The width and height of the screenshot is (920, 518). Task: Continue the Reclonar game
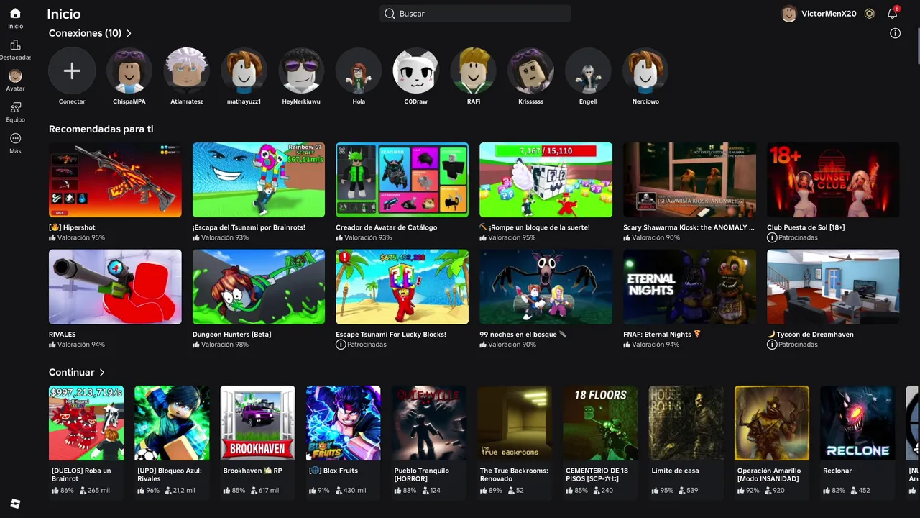[x=857, y=423]
